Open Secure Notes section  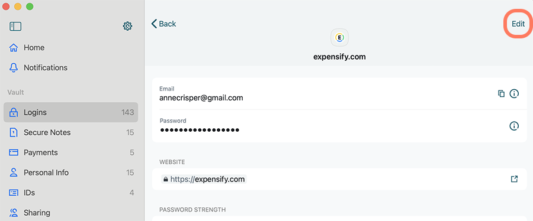tap(70, 132)
